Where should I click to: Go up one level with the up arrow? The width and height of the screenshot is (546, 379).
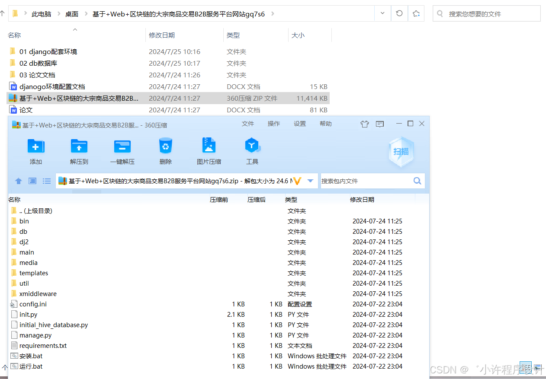point(18,181)
